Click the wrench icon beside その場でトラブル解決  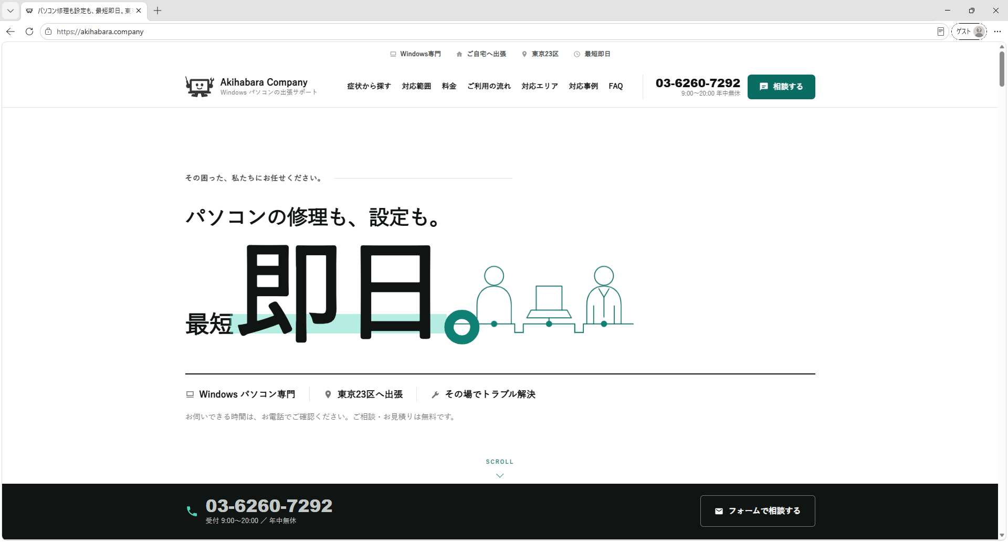coord(435,394)
